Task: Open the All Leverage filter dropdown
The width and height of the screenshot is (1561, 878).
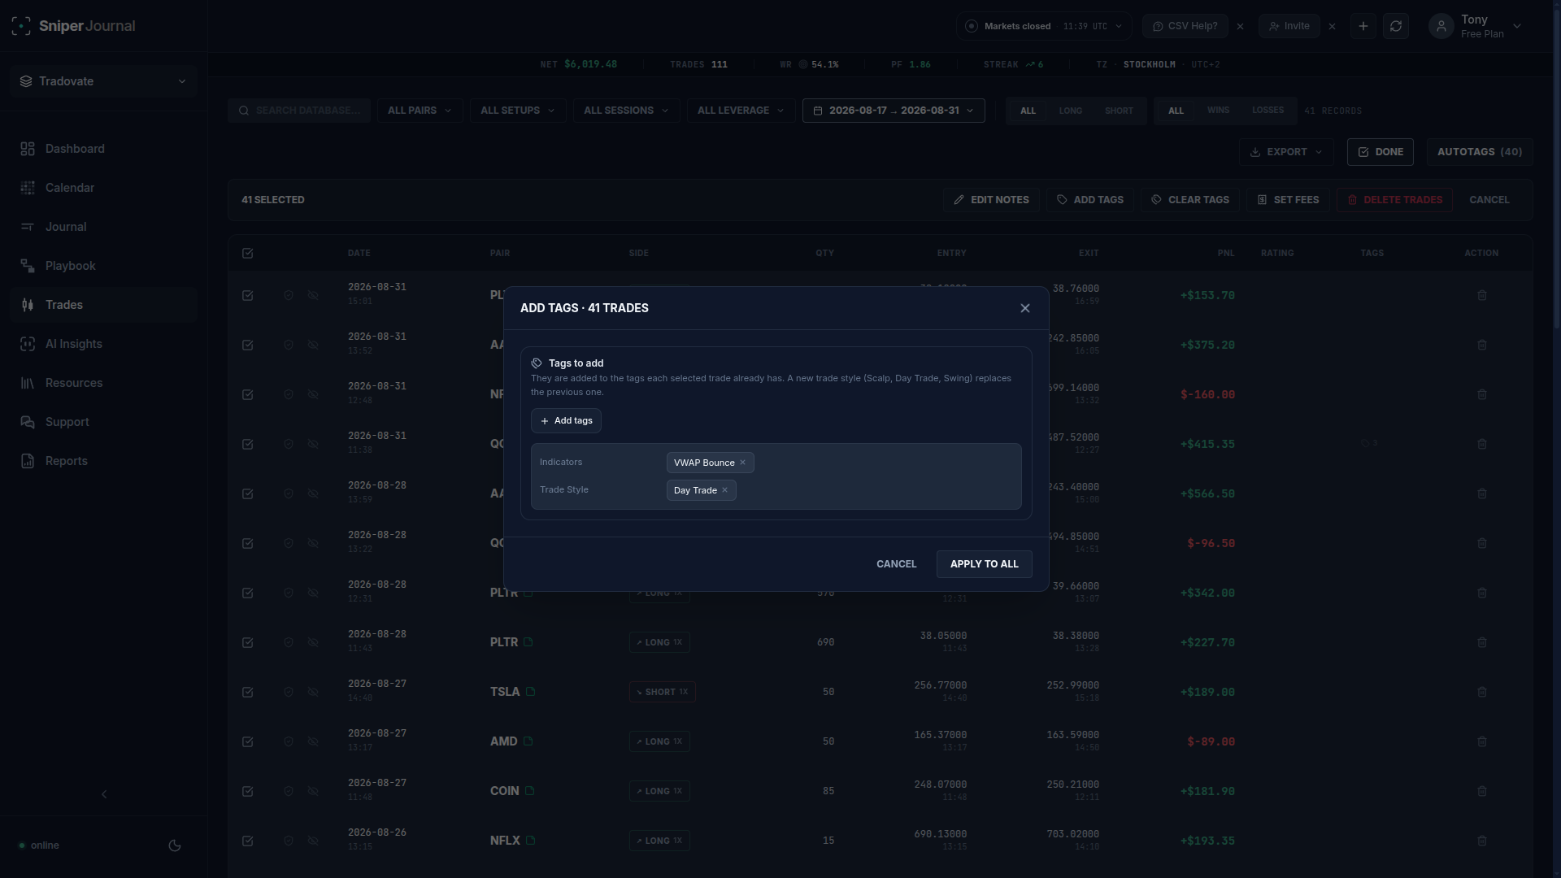Action: click(x=741, y=111)
